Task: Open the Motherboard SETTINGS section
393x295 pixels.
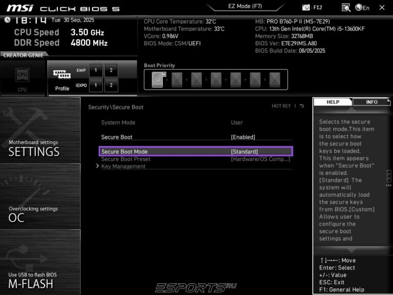Action: coord(40,131)
